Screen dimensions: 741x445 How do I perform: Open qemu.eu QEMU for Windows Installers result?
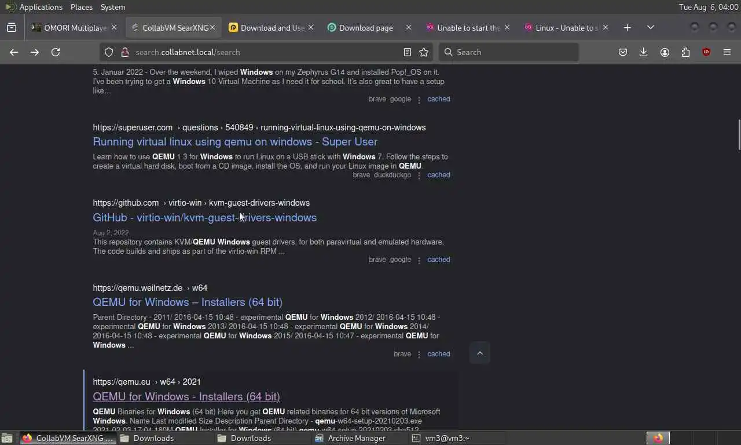(186, 396)
